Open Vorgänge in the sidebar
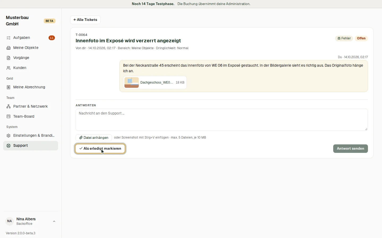The width and height of the screenshot is (382, 238). click(31, 58)
